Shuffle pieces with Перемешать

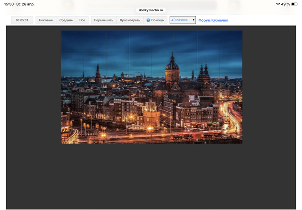[103, 20]
